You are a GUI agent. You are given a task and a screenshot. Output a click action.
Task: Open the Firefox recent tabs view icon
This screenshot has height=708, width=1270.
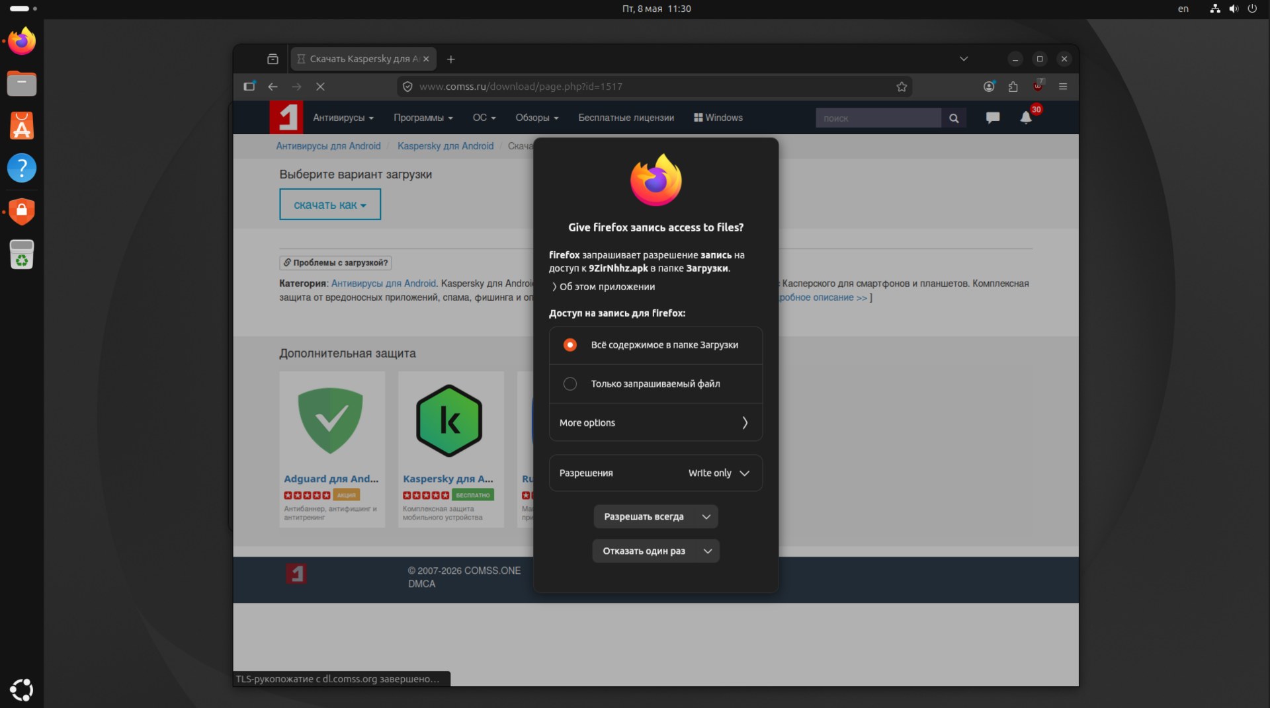click(x=273, y=59)
